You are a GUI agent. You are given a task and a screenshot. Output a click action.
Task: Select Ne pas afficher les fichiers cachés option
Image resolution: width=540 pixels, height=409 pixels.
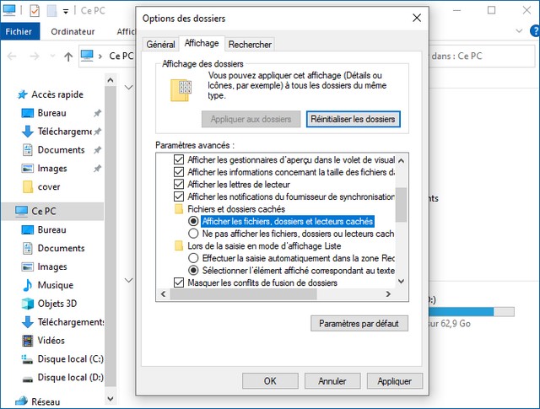(193, 233)
